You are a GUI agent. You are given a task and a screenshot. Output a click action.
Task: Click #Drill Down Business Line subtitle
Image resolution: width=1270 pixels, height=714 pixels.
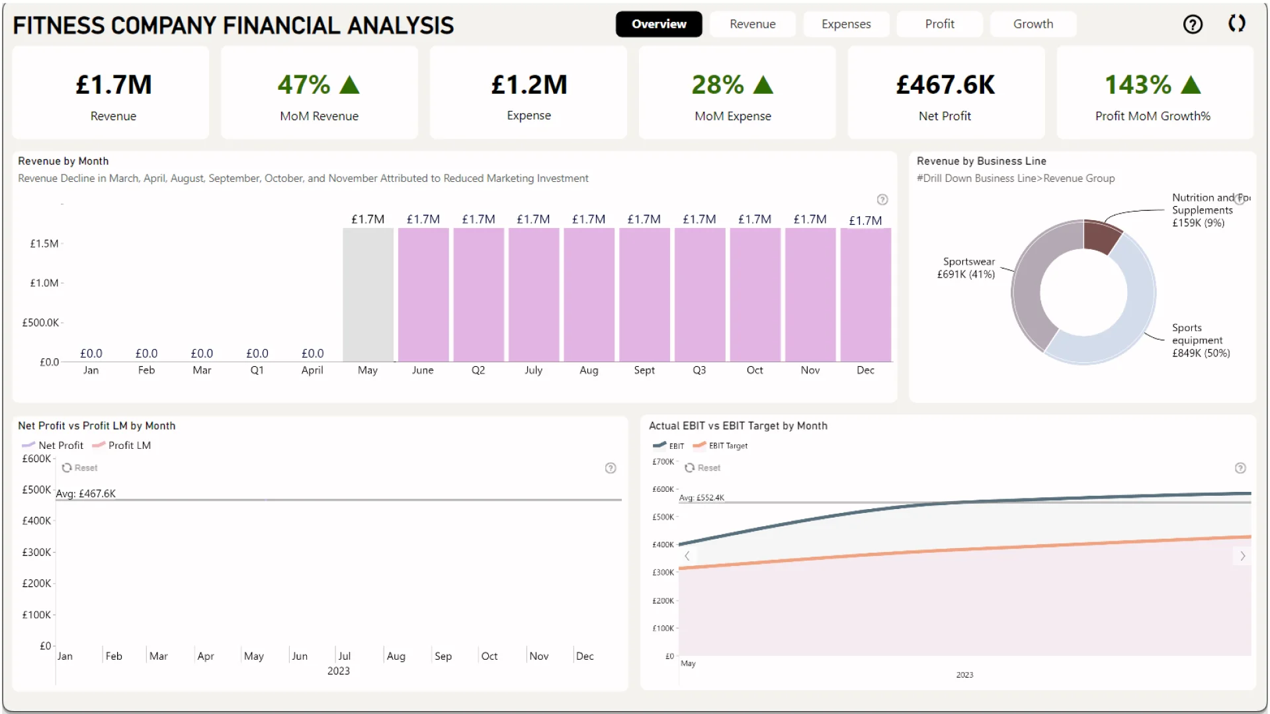1015,178
